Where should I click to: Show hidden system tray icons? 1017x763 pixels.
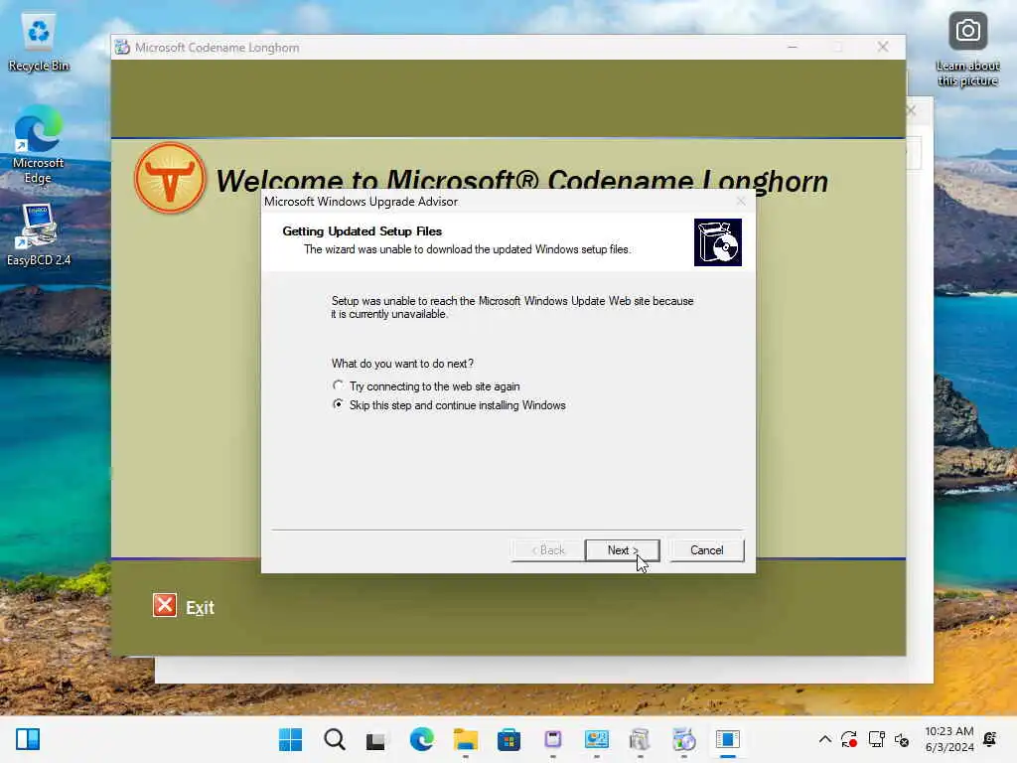point(825,739)
